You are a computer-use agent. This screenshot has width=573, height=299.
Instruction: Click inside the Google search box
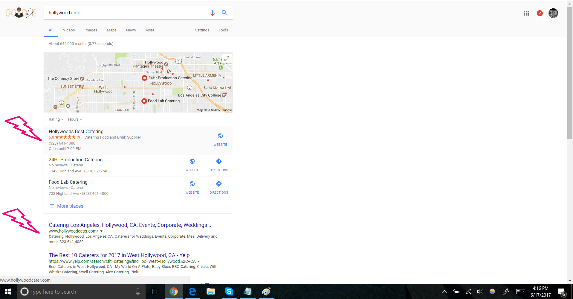pyautogui.click(x=126, y=13)
